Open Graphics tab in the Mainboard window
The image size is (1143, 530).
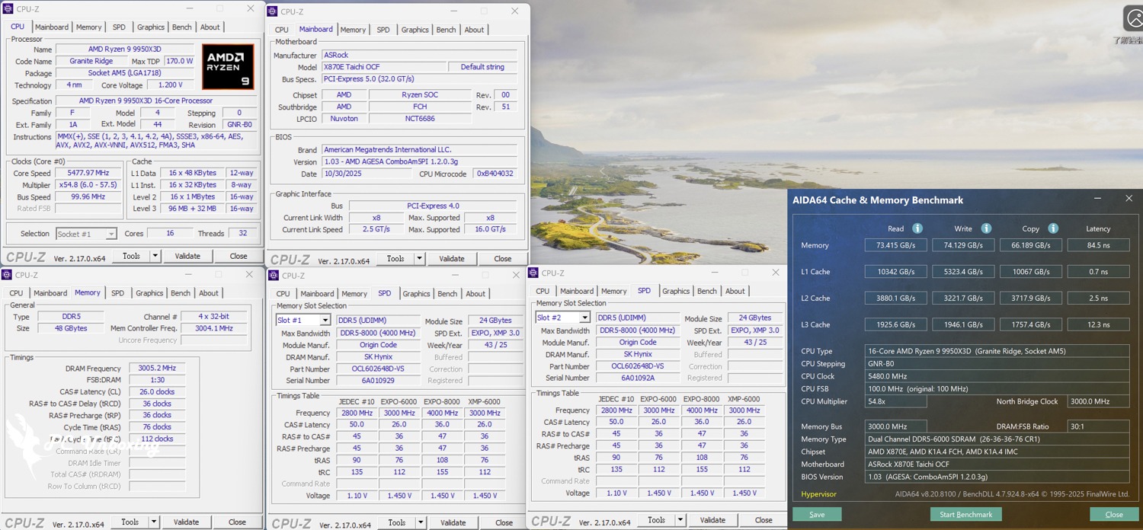415,30
